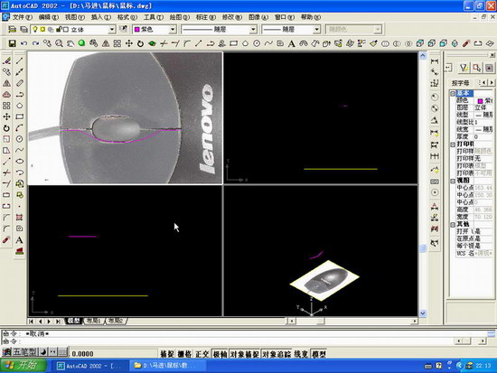Viewport: 497px width, 373px height.
Task: Open the 视图 (View) menu
Action: [x=75, y=17]
